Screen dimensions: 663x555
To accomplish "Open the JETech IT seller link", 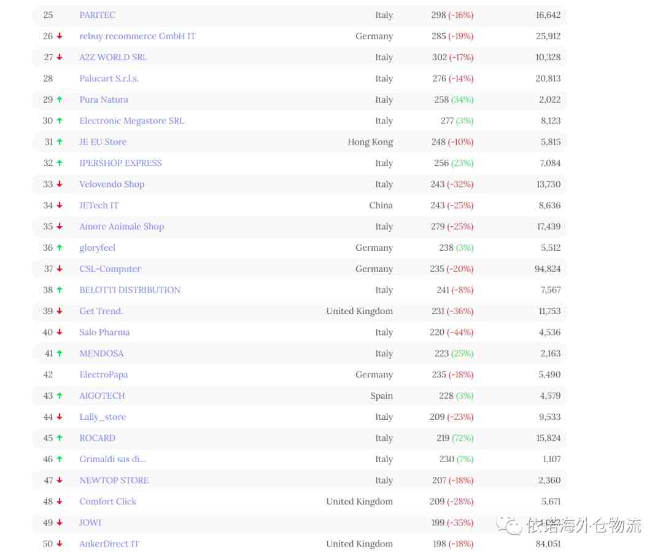I will [x=99, y=206].
